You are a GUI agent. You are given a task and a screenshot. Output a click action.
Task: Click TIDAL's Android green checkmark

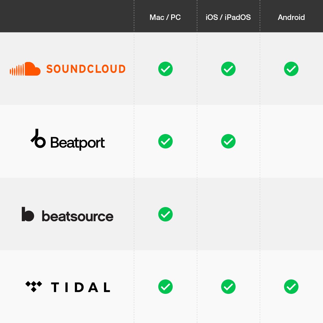(x=291, y=287)
